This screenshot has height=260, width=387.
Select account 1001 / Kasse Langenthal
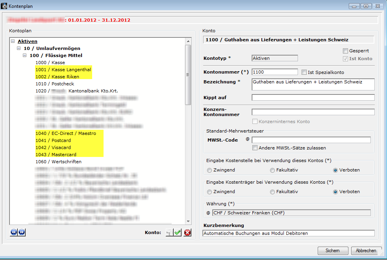point(63,70)
